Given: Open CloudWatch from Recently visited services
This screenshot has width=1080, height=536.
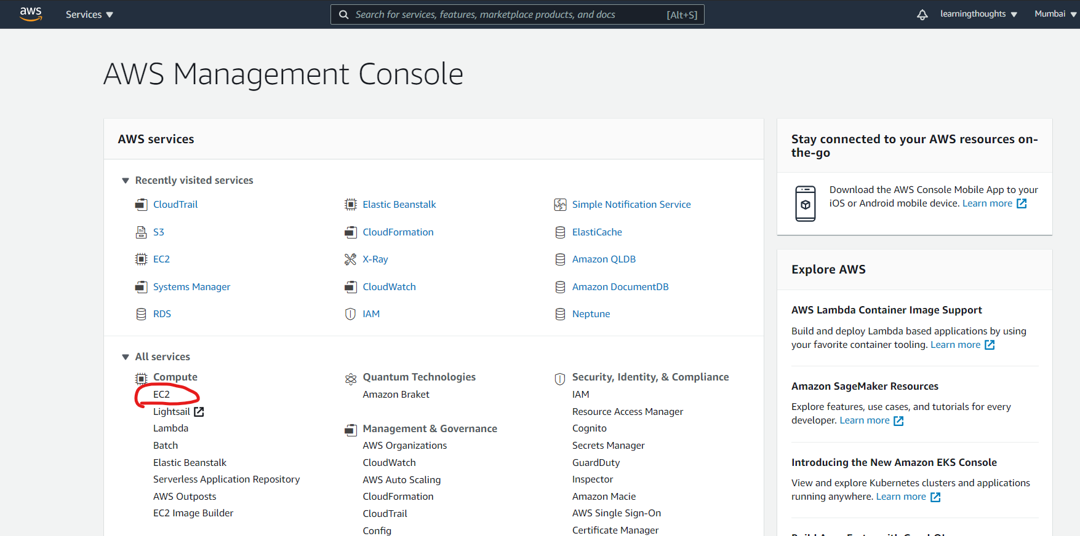Looking at the screenshot, I should (390, 287).
